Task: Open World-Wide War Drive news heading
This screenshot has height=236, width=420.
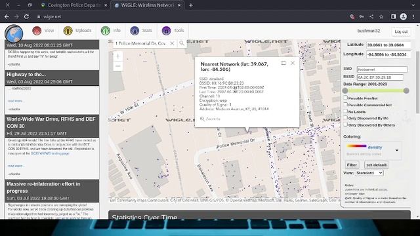Action: tap(51, 123)
